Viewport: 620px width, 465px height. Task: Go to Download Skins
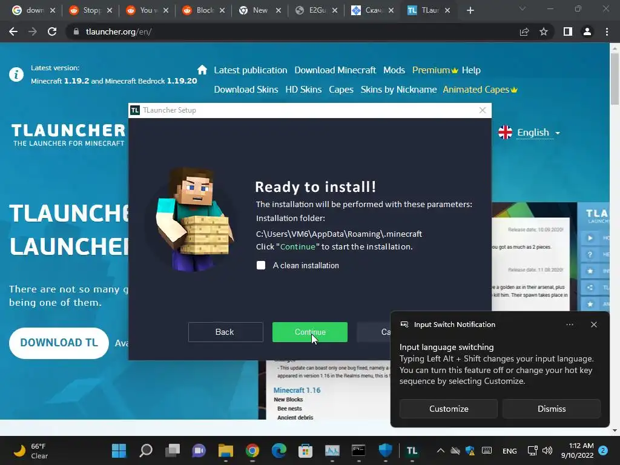[x=246, y=90]
